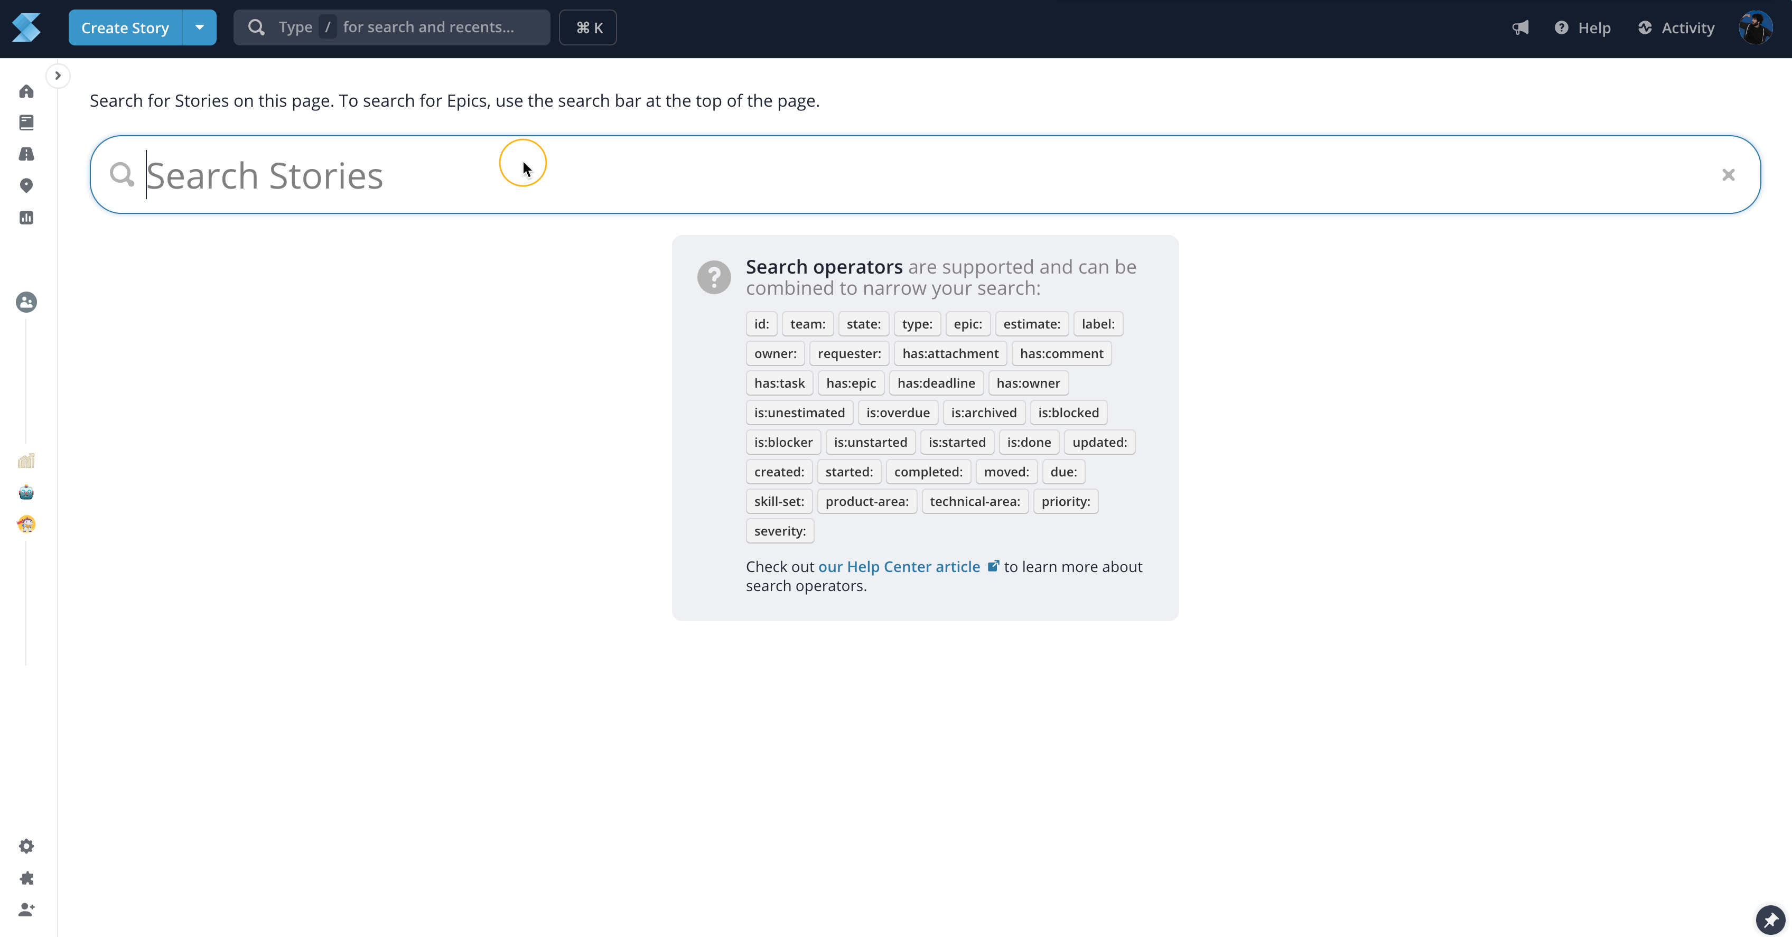This screenshot has width=1792, height=937.
Task: Insert the completed: search operator
Action: click(929, 472)
